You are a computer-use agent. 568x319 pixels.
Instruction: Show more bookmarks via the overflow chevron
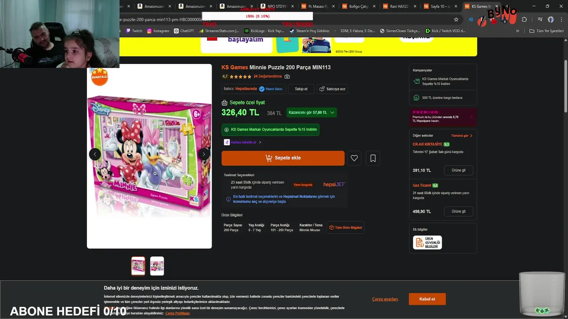click(x=517, y=31)
